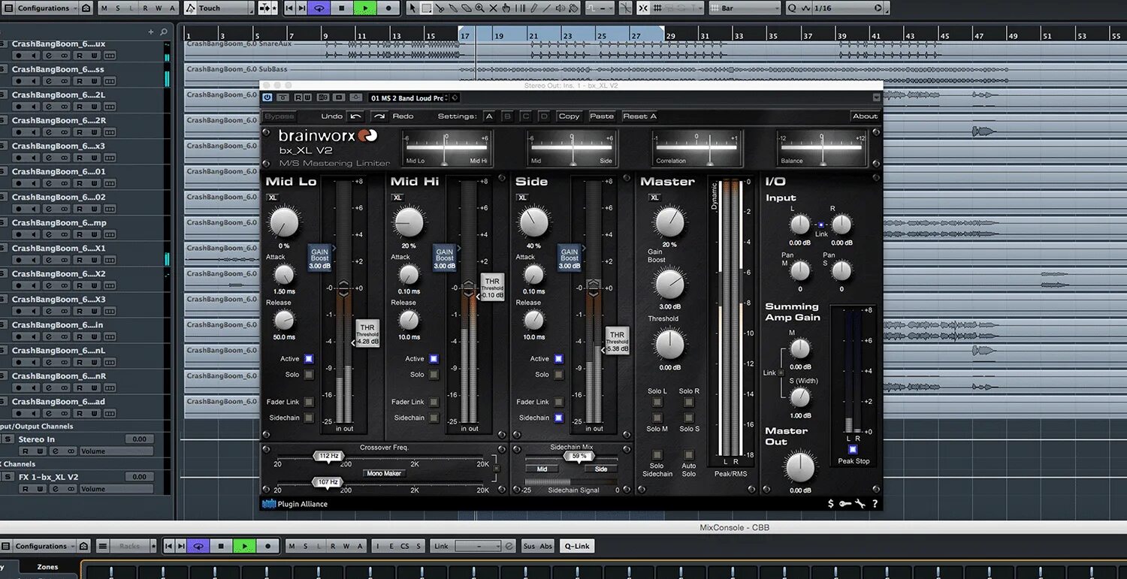The image size is (1127, 579).
Task: Select settings slot A
Action: pyautogui.click(x=489, y=116)
